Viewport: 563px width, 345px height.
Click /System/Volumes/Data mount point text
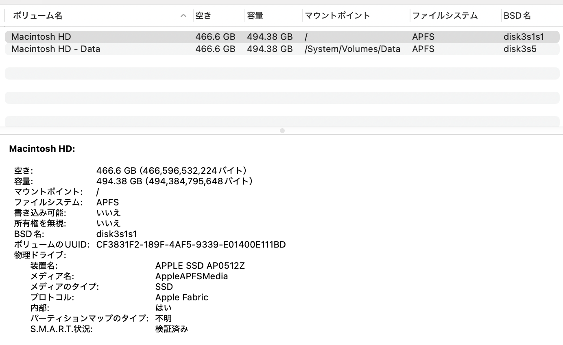[x=352, y=49]
